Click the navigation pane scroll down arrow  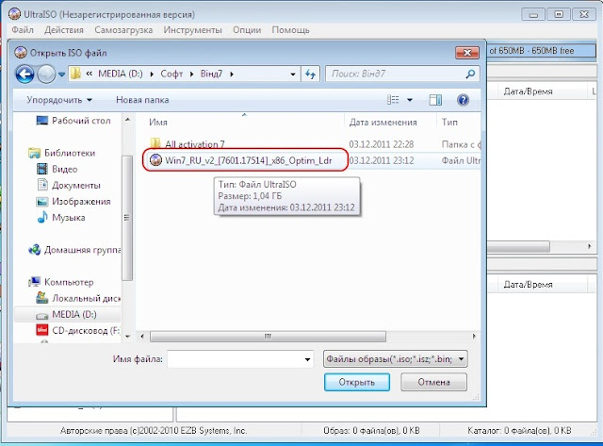128,337
